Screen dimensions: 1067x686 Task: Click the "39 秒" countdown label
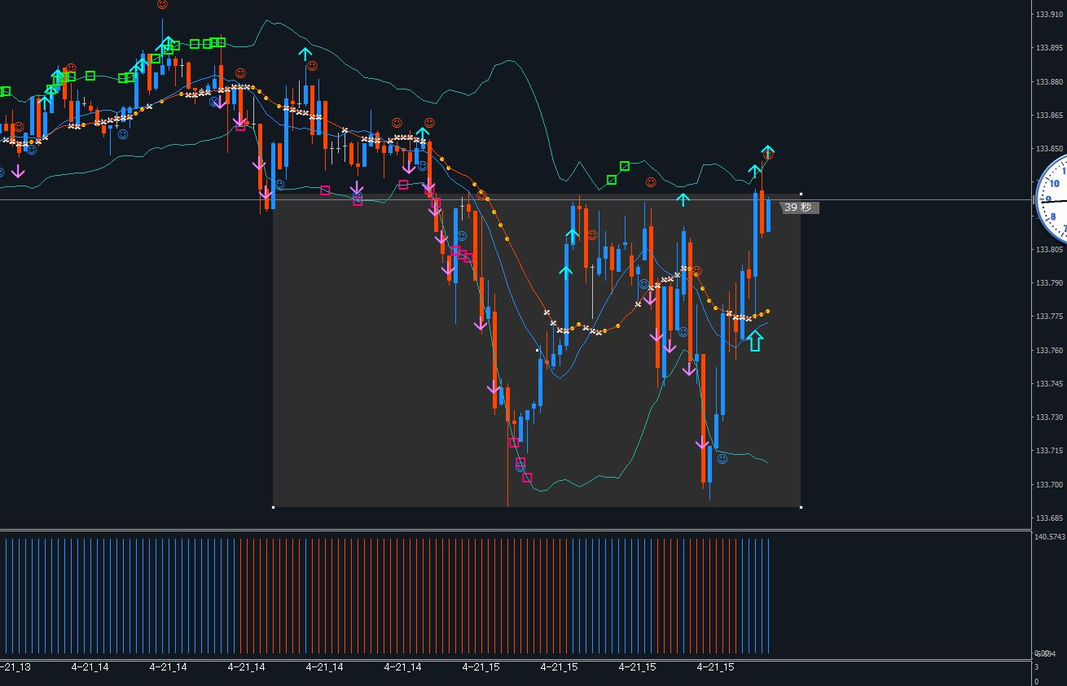(x=797, y=208)
